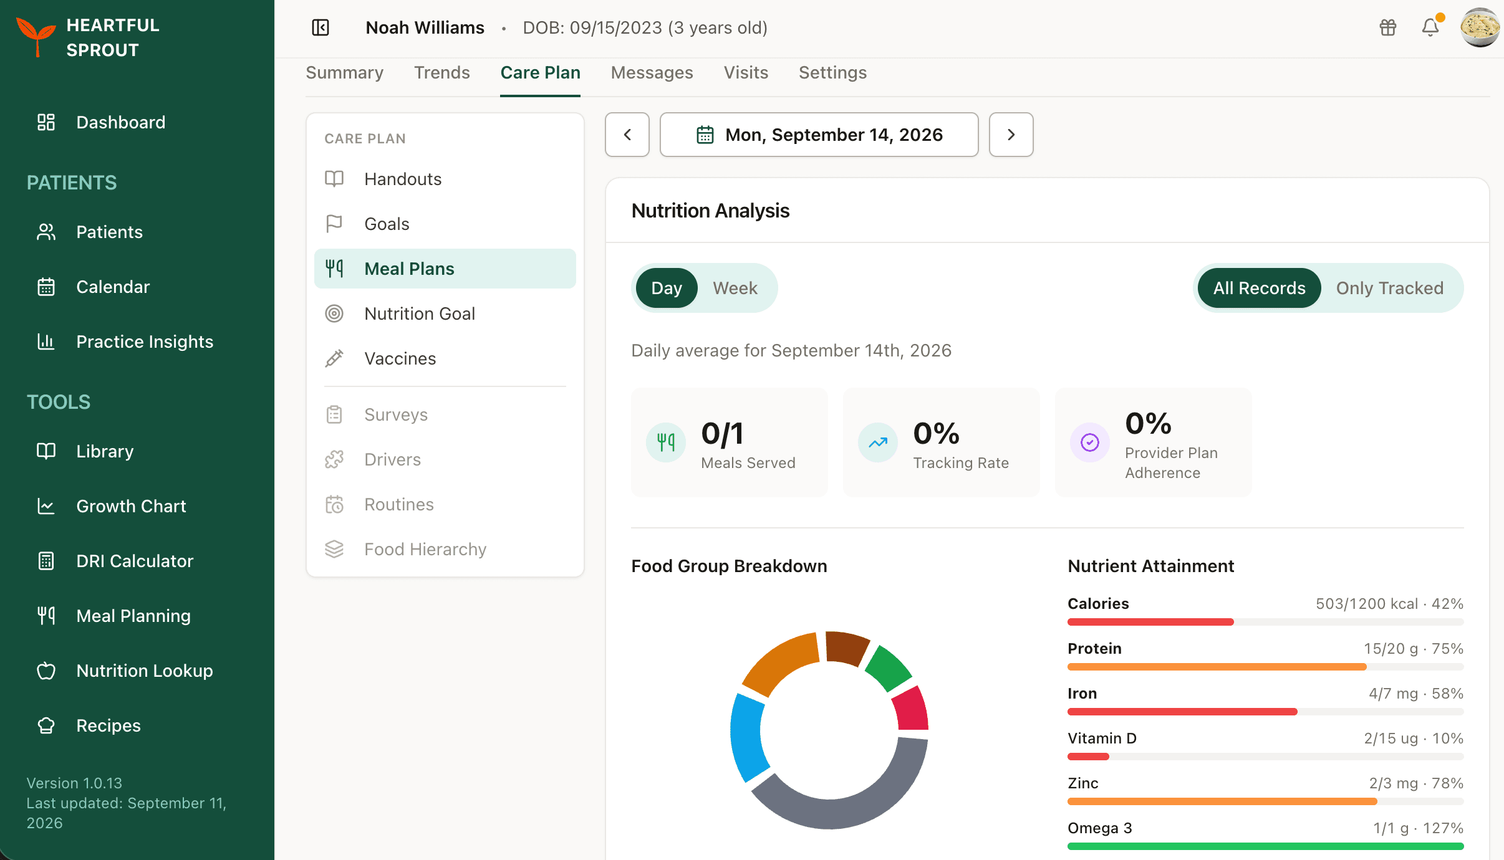The width and height of the screenshot is (1504, 860).
Task: Open Practice Insights in sidebar
Action: pos(145,342)
